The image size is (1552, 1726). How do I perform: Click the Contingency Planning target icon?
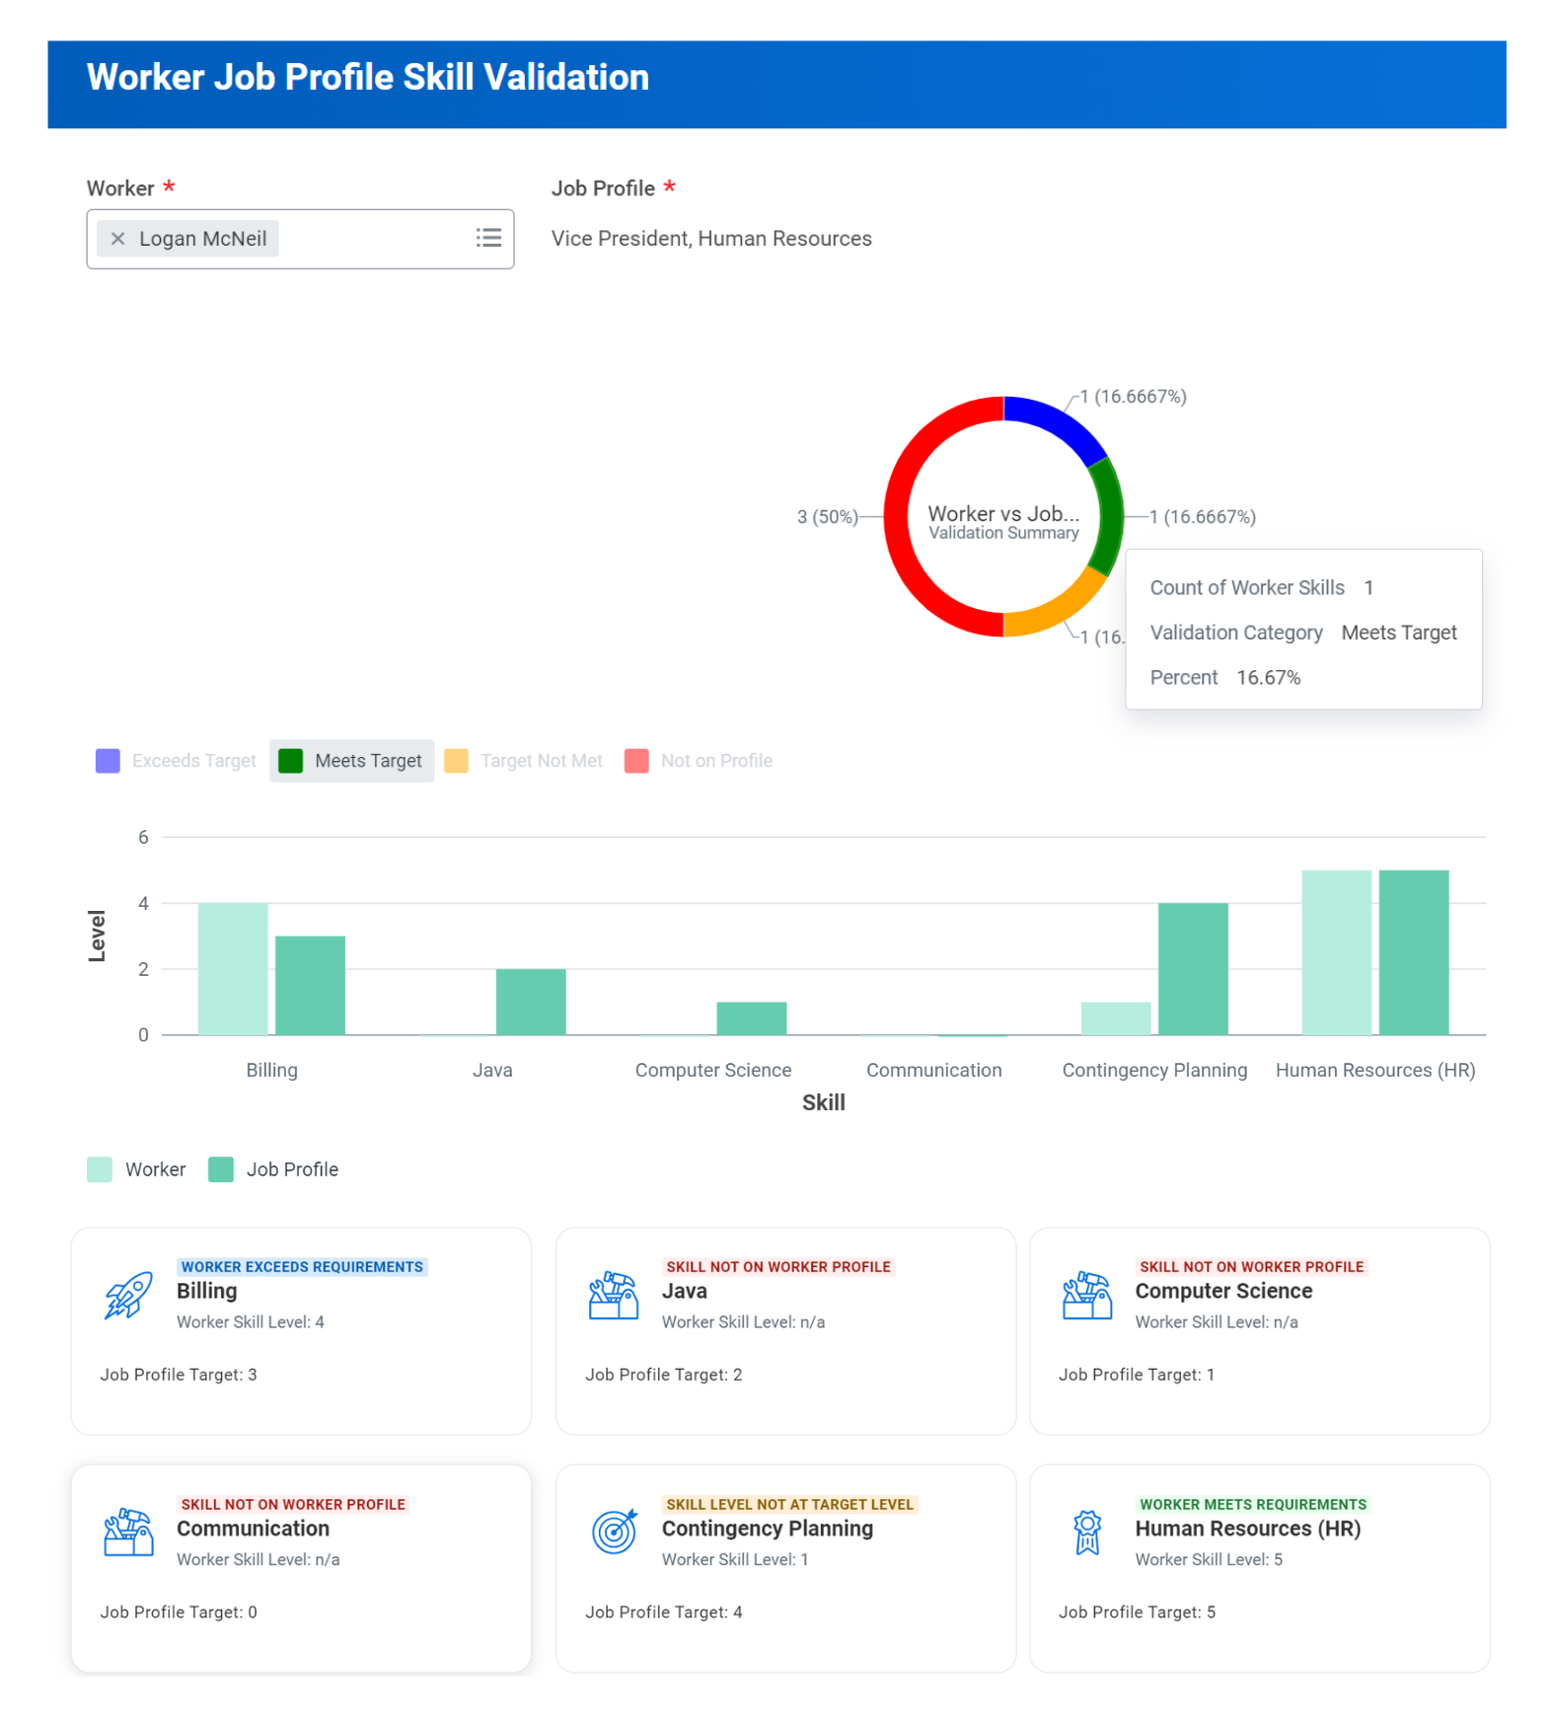coord(614,1533)
